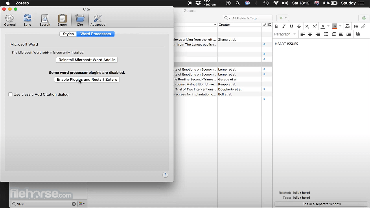The image size is (370, 208).
Task: Toggle bold in the note editor
Action: click(x=276, y=26)
